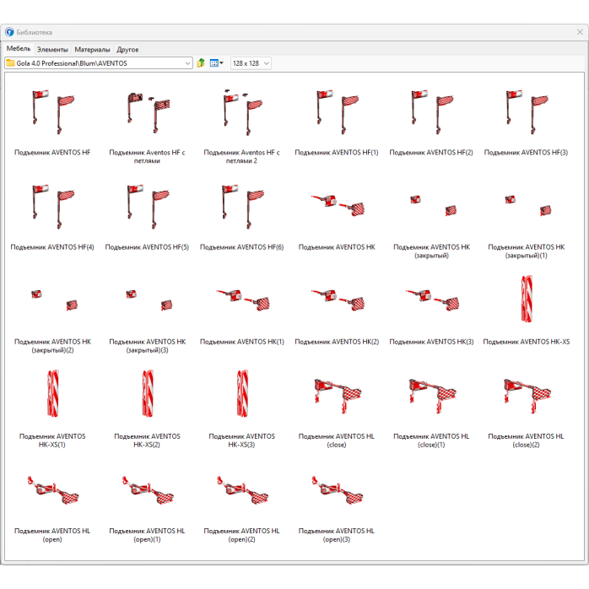Viewport: 589px width, 589px height.
Task: Switch to the Элементы tab
Action: tap(52, 50)
